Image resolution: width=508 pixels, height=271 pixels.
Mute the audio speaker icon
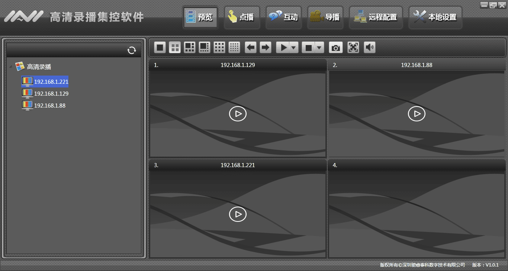click(369, 47)
